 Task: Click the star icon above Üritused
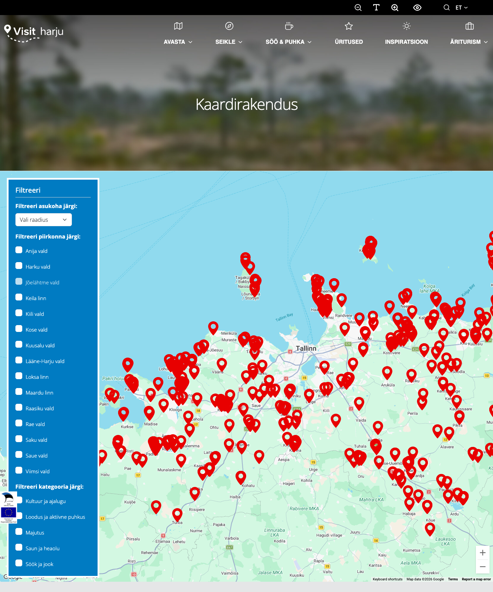click(349, 26)
